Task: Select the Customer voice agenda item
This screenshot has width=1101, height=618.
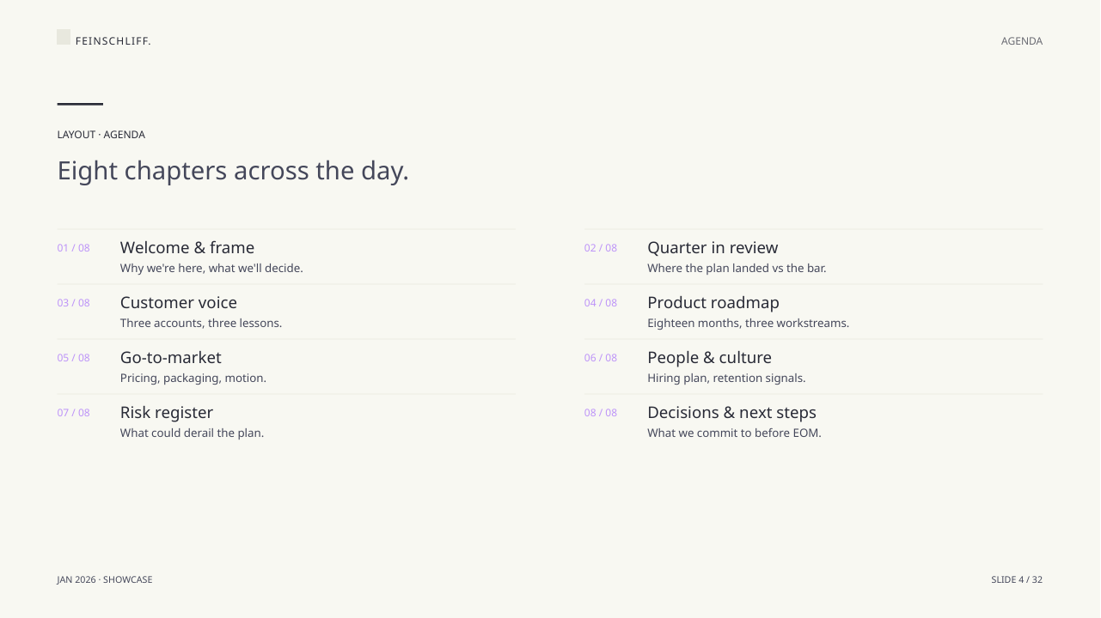Action: pos(286,312)
